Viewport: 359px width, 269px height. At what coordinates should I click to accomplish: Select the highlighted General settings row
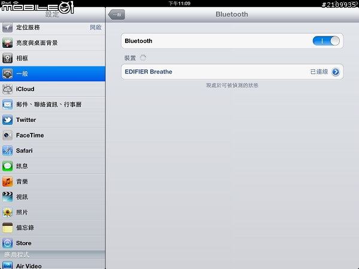click(53, 74)
